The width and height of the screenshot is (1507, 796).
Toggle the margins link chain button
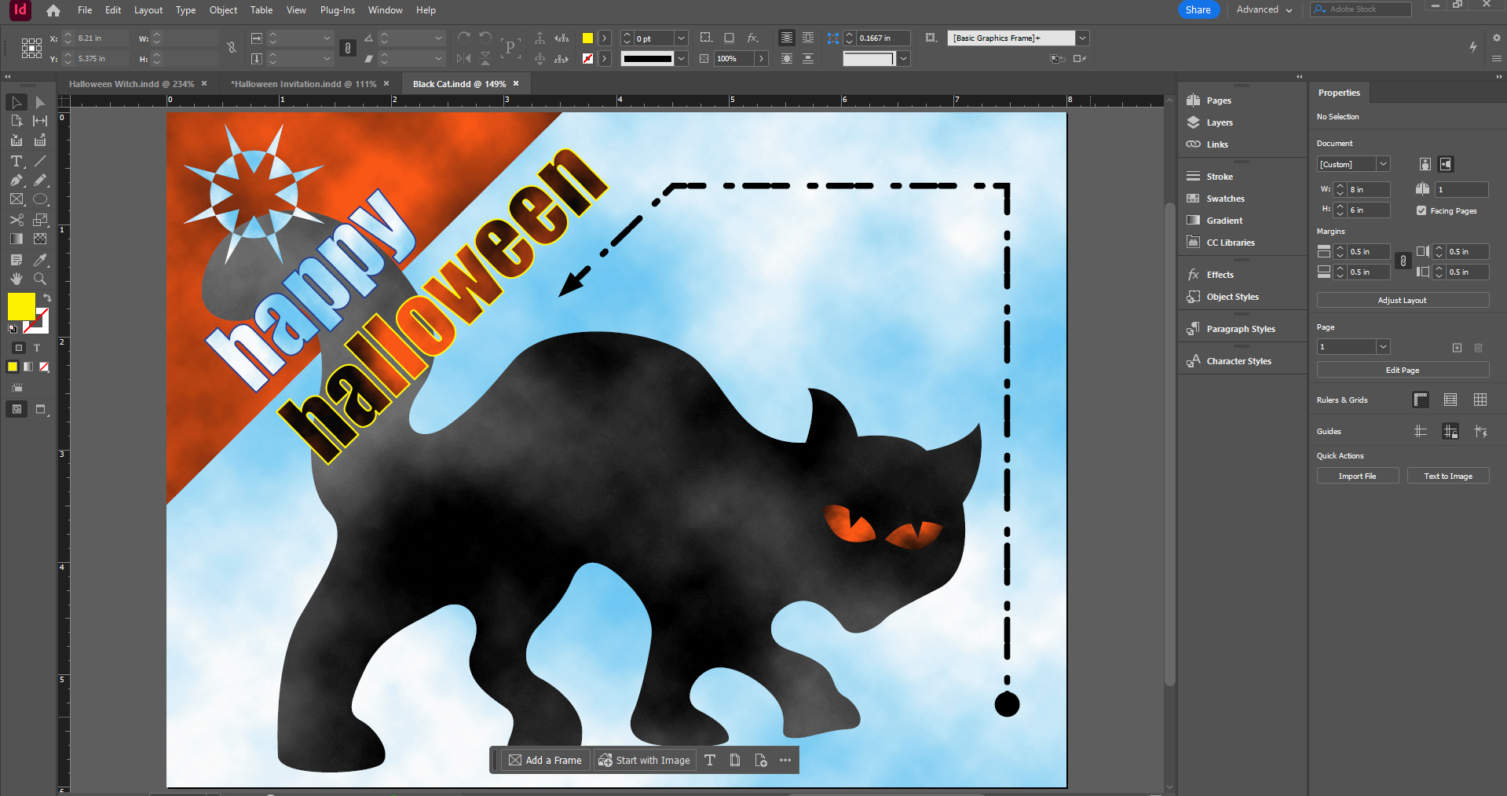1403,261
